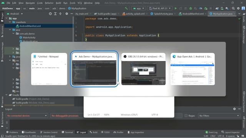The width and height of the screenshot is (246, 138).
Task: Open the Build Variants side tab
Action: pyautogui.click(x=2, y=119)
